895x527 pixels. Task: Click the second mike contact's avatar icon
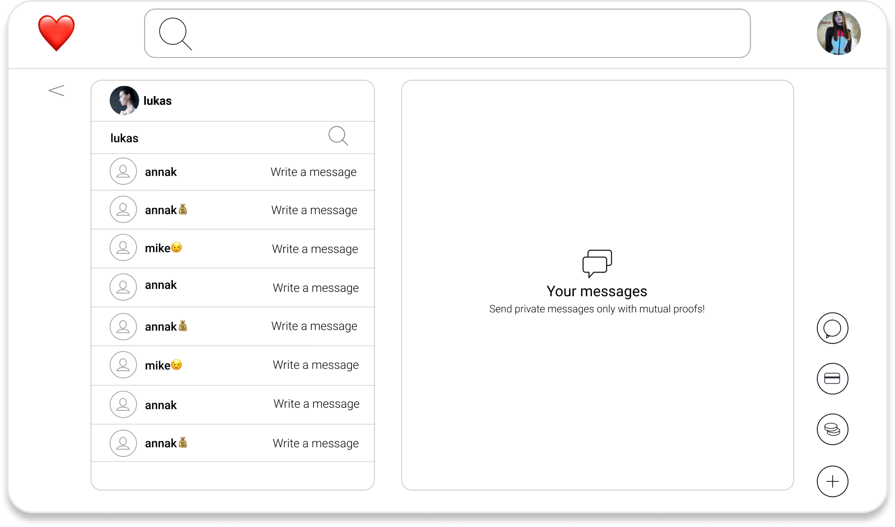coord(123,365)
